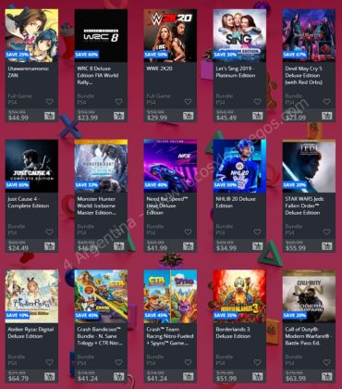Add WRC 8 Deluxe Edition to cart
342x389 pixels.
tap(118, 116)
